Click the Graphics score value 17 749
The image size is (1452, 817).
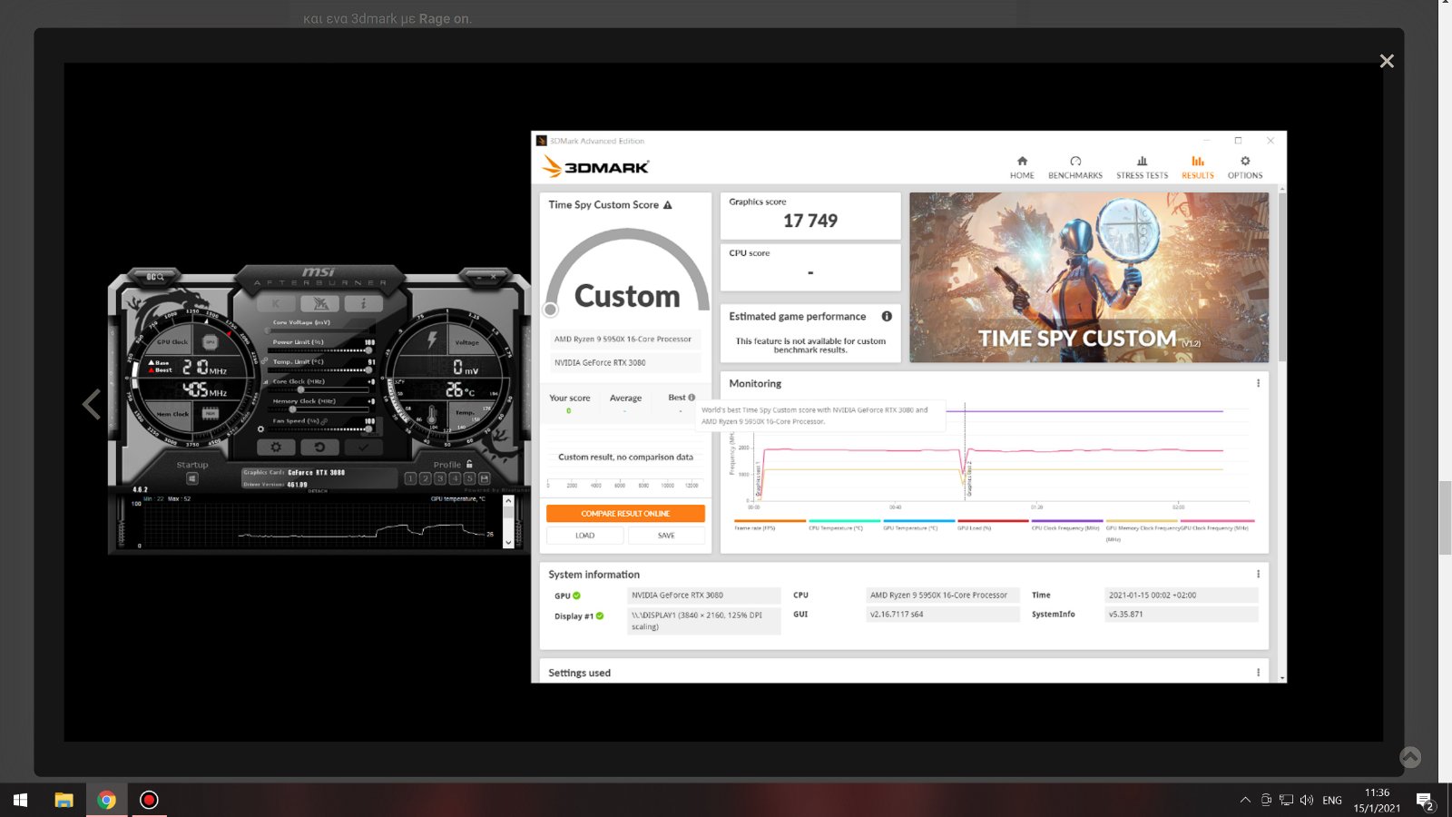point(810,221)
